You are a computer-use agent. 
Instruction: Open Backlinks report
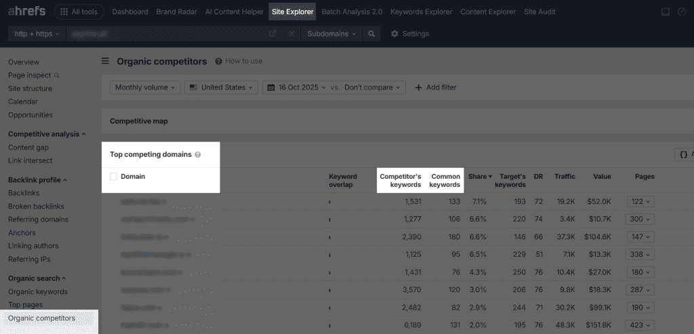click(x=24, y=193)
